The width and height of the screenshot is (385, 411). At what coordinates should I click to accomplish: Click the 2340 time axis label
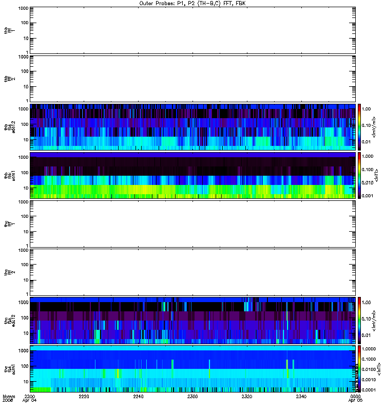[x=301, y=396]
